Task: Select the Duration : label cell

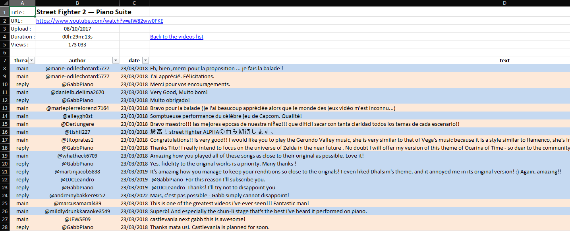Action: [22, 37]
